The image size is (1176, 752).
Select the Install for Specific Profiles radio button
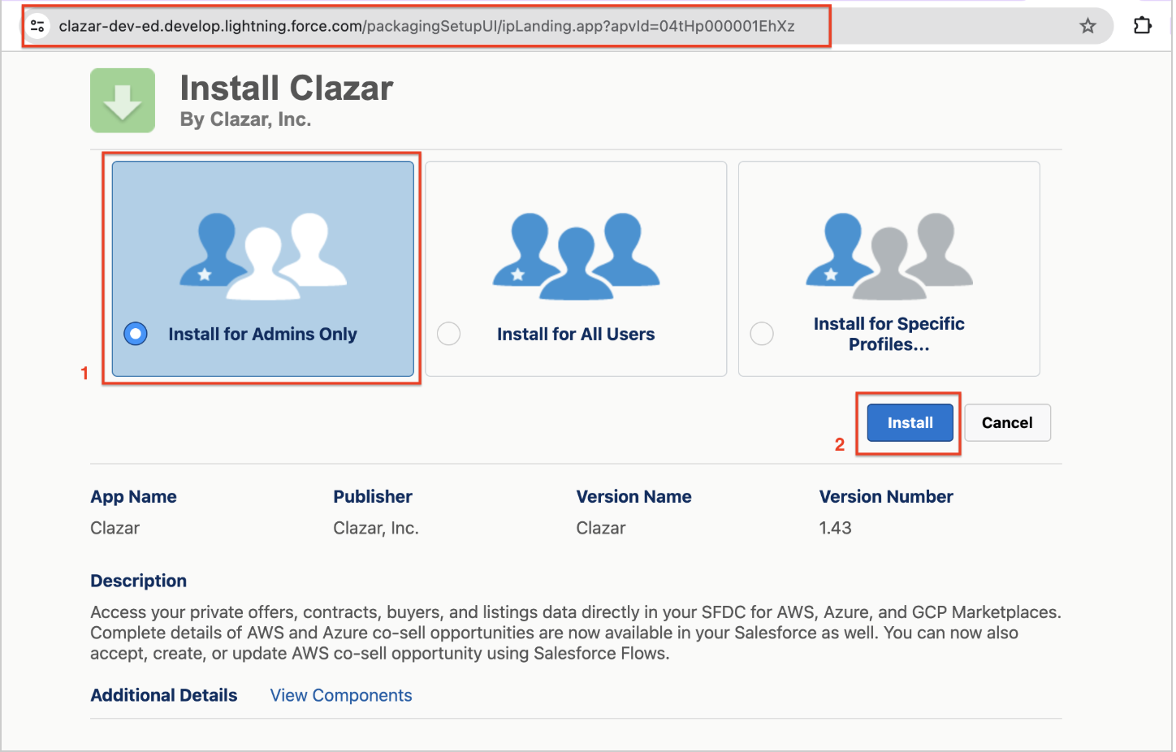tap(762, 334)
